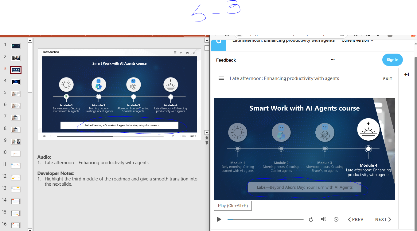Viewport: 417px width, 231px height.
Task: Click the speaker icon in the PowerPoint slide footer
Action: (44, 136)
